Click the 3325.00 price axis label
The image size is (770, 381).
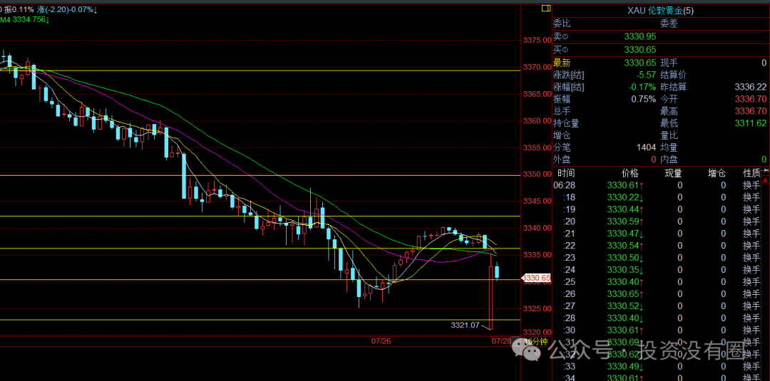click(x=536, y=308)
